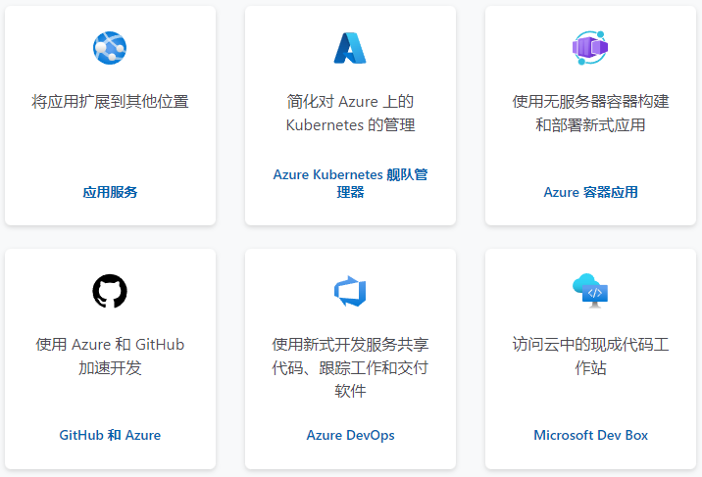
Task: Open the 应用服务 link
Action: (110, 192)
